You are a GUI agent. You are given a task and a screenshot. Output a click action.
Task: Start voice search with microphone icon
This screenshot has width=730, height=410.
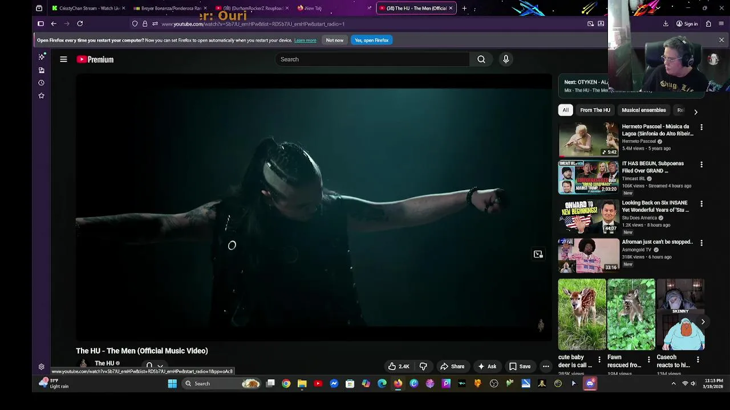(x=506, y=59)
